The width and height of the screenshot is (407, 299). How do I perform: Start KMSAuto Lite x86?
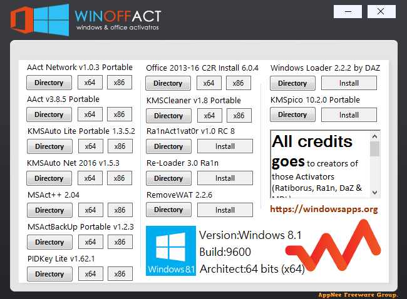[x=120, y=146]
